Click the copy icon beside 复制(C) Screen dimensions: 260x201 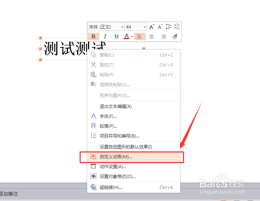pos(93,55)
